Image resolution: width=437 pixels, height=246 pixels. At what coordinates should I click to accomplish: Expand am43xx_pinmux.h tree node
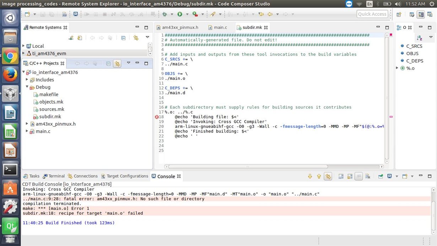point(27,124)
